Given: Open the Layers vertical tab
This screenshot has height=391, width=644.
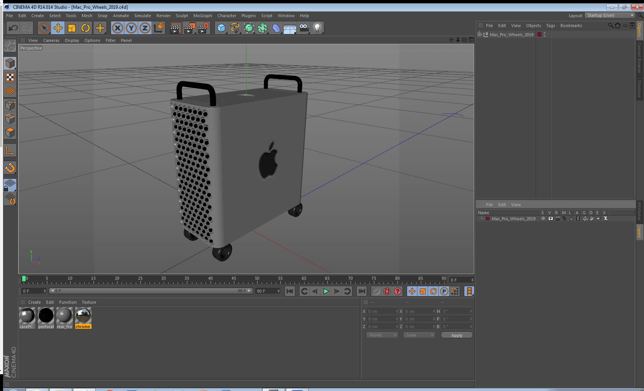Looking at the screenshot, I should [x=639, y=231].
